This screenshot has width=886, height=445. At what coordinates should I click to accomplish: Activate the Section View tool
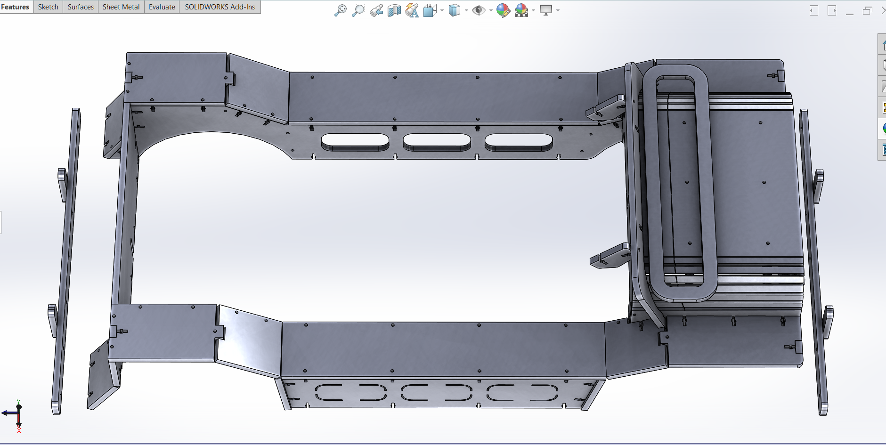pos(394,10)
